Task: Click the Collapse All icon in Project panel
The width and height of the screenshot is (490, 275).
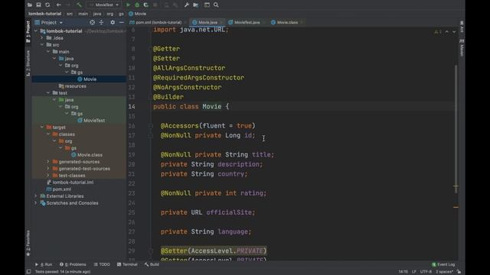Action: 101,22
